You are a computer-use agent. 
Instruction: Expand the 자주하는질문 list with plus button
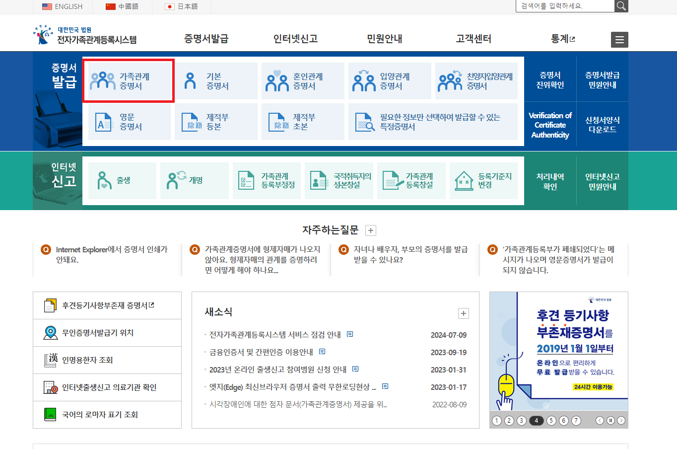tap(371, 230)
